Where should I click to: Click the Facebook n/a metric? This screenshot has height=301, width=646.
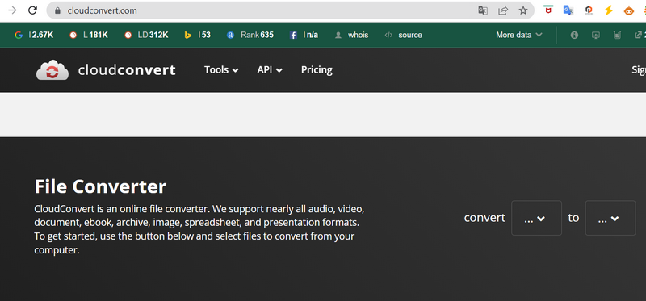[304, 35]
